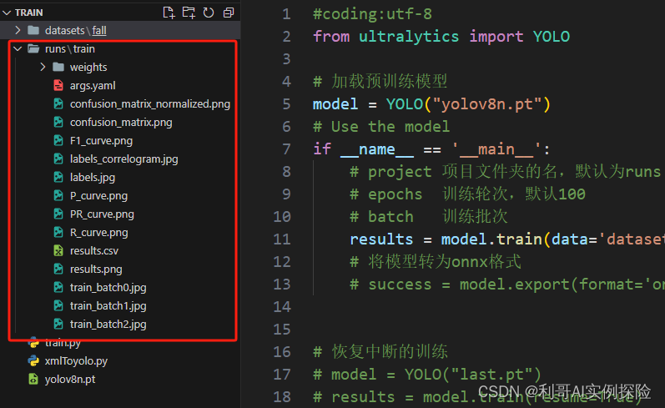Select train_batch0.jpg in explorer
This screenshot has height=408, width=665.
108,288
